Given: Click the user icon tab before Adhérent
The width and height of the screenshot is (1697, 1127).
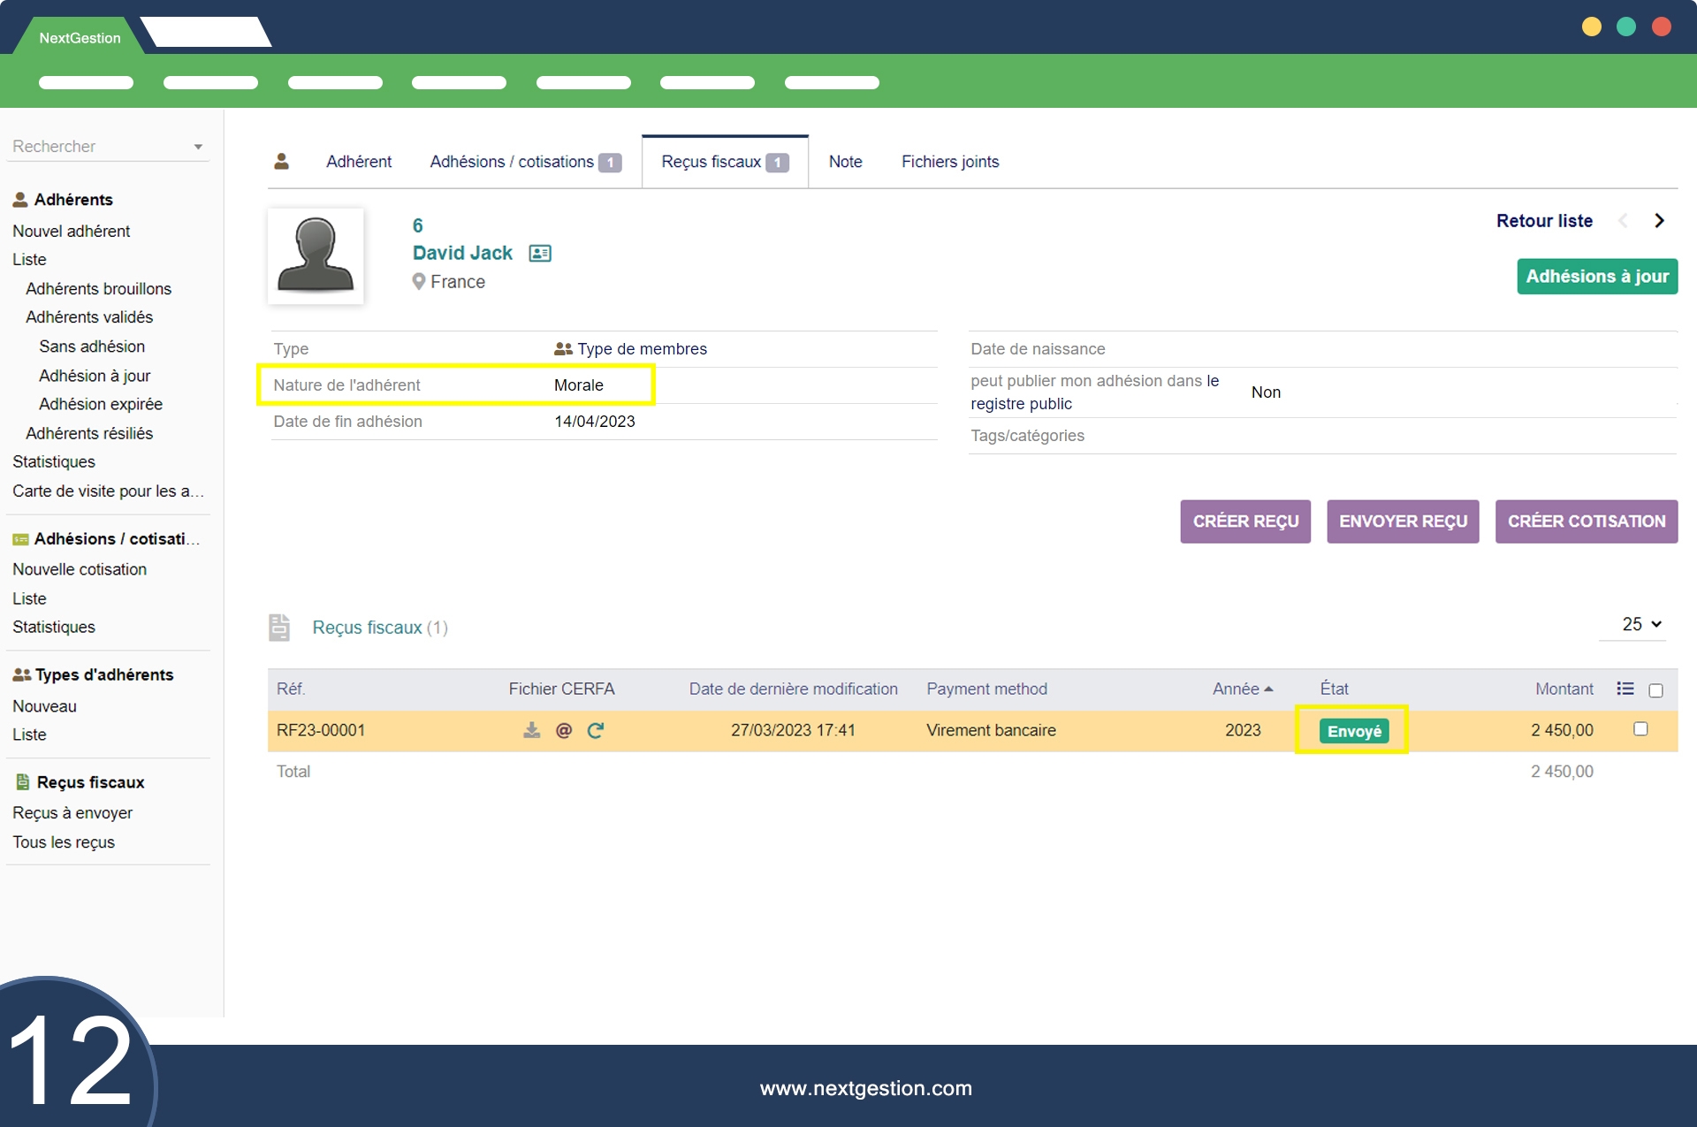Looking at the screenshot, I should [282, 162].
